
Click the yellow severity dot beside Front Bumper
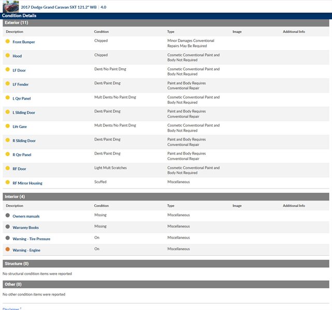point(7,41)
